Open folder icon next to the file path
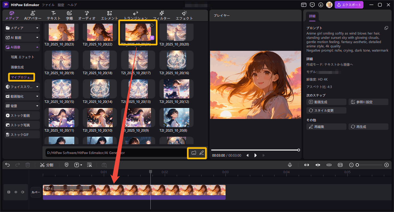Viewport: 394px width, 212px height. [x=194, y=153]
